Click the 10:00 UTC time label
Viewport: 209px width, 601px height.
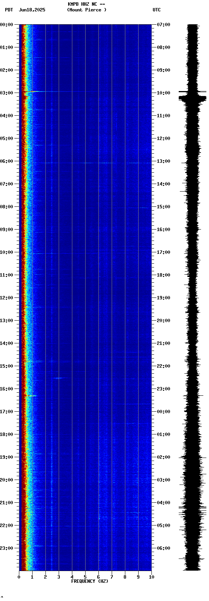[164, 93]
